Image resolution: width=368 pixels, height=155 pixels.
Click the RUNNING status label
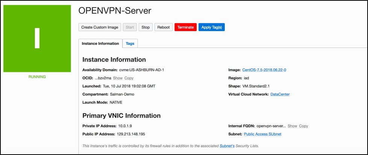37,77
